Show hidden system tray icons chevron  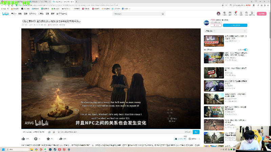[x=221, y=149]
